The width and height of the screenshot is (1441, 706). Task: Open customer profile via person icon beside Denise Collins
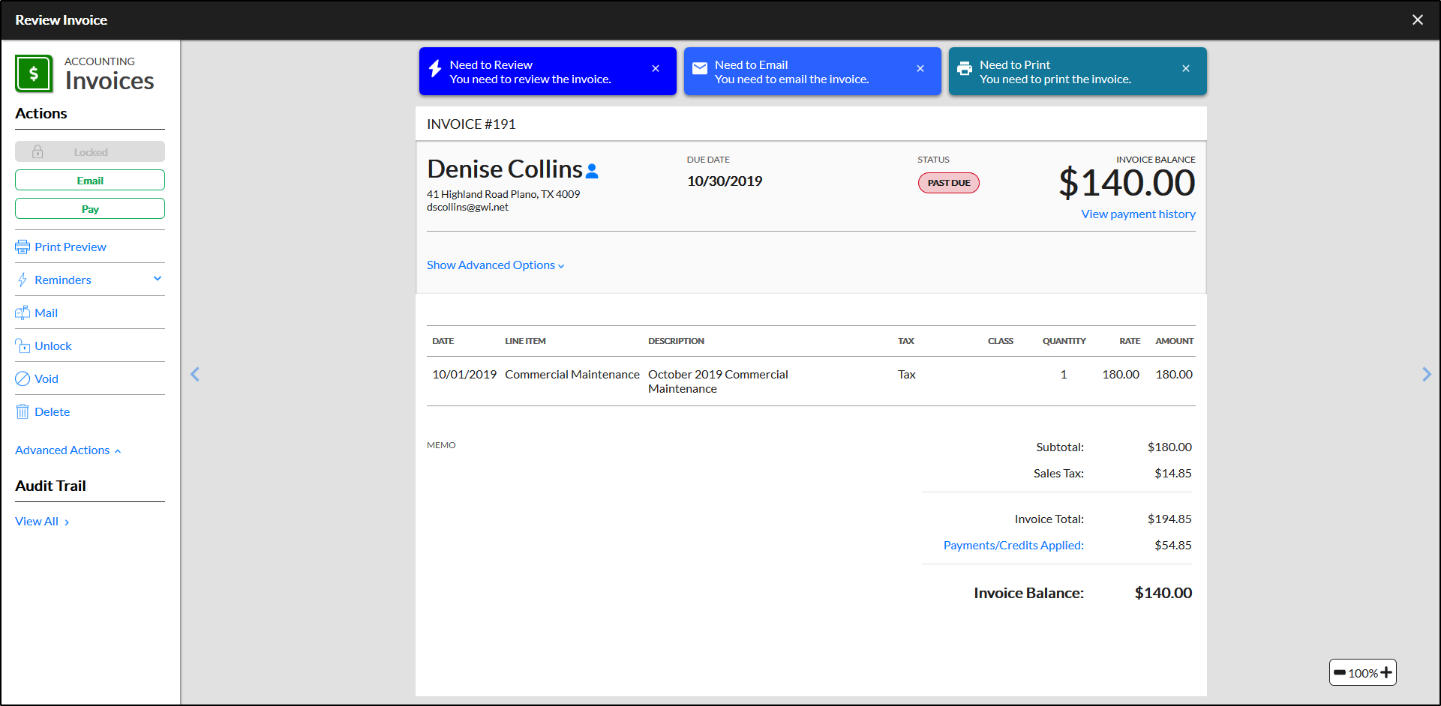592,170
